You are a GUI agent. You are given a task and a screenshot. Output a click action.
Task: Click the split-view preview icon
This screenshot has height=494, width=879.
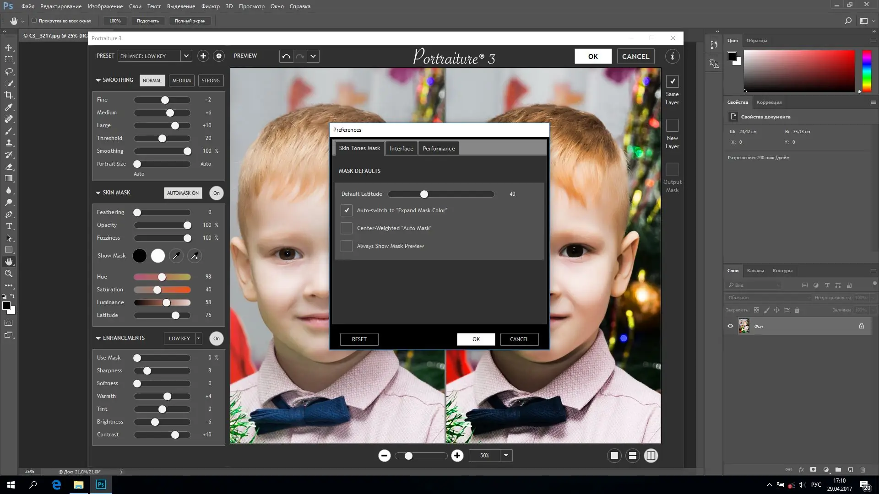pyautogui.click(x=651, y=456)
